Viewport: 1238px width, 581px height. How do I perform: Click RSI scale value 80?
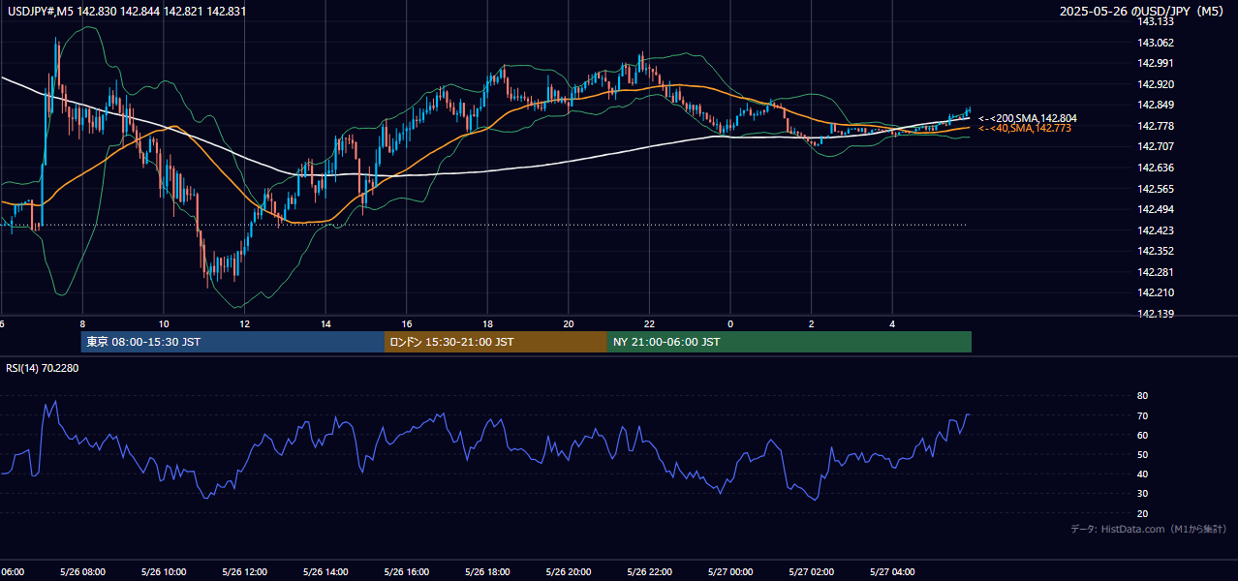click(x=1142, y=396)
